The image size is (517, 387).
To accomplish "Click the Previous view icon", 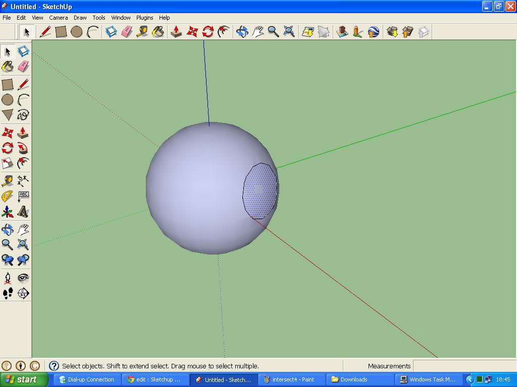I will tap(7, 260).
